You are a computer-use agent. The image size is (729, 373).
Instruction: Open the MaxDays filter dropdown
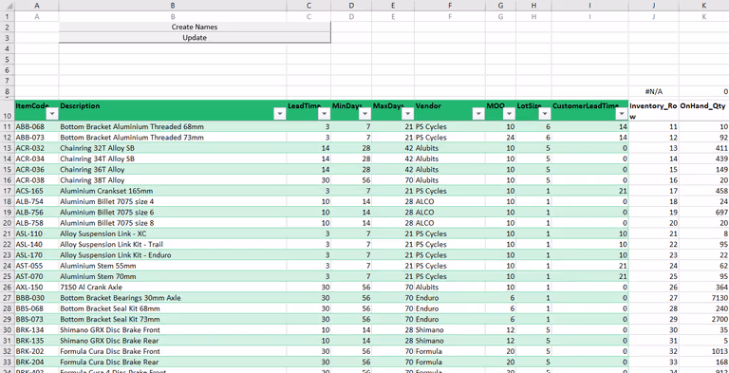coord(408,115)
